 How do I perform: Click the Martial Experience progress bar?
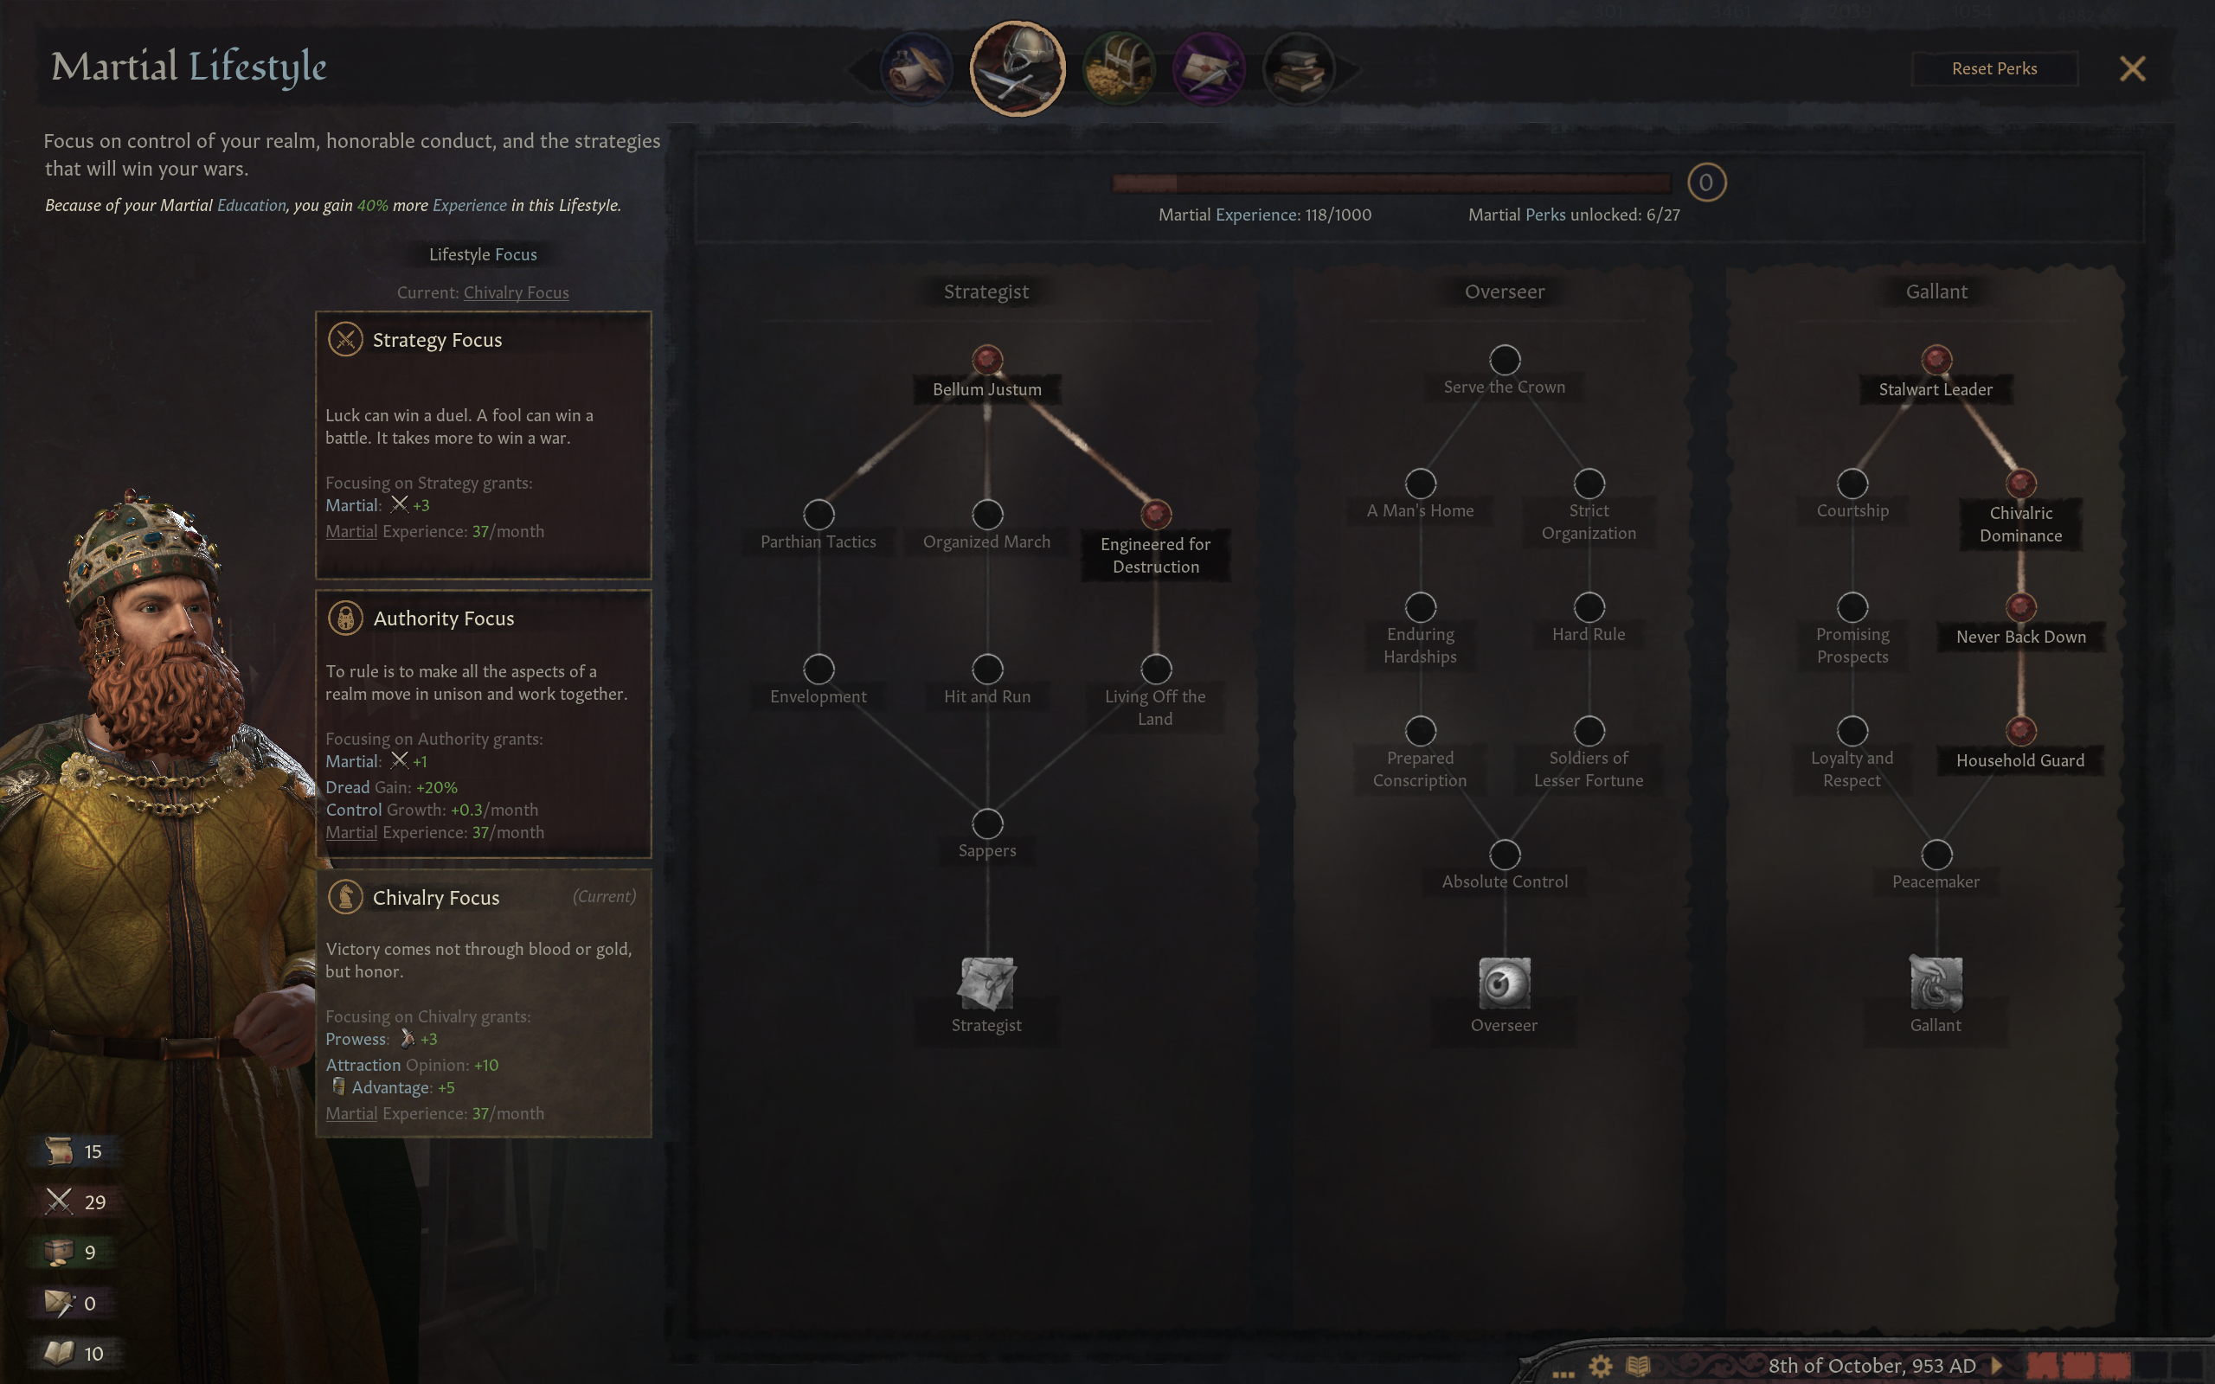pos(1391,183)
